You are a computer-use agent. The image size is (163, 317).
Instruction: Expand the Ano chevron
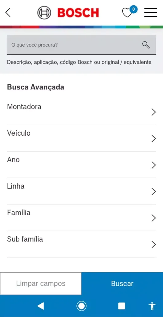(x=154, y=165)
